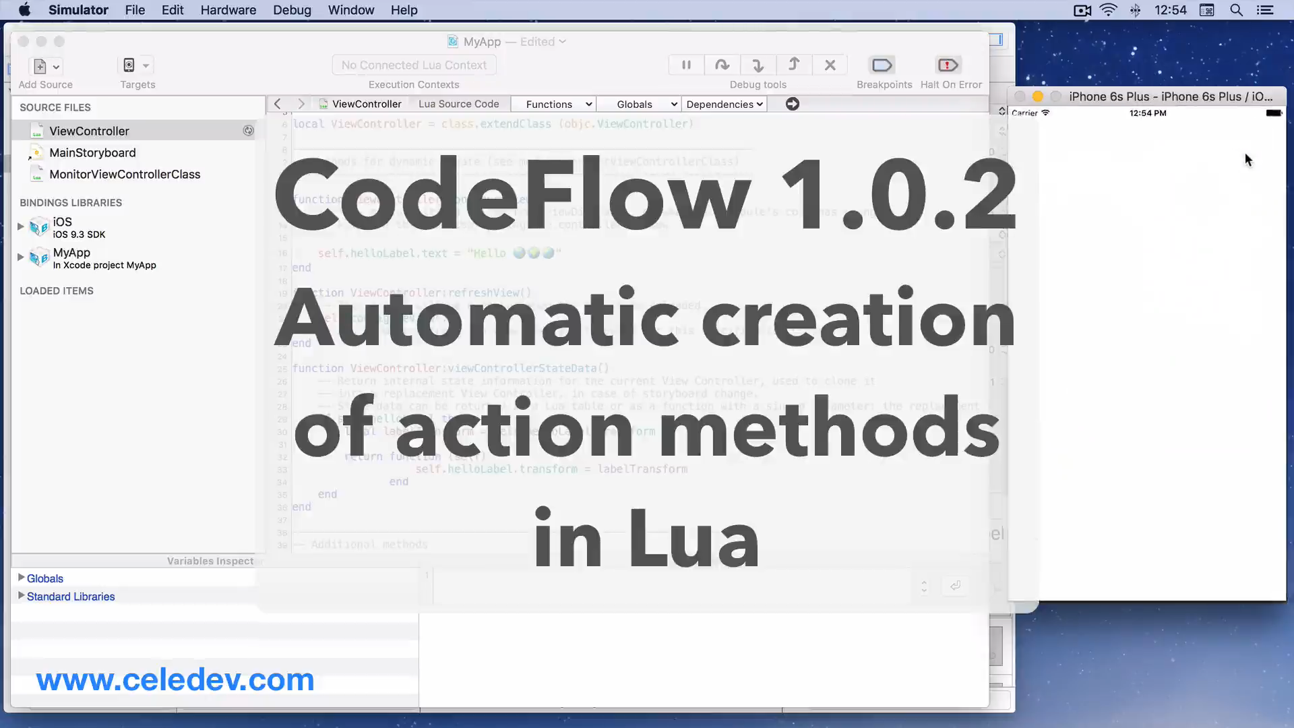Click the Globals variable entry

click(x=45, y=579)
